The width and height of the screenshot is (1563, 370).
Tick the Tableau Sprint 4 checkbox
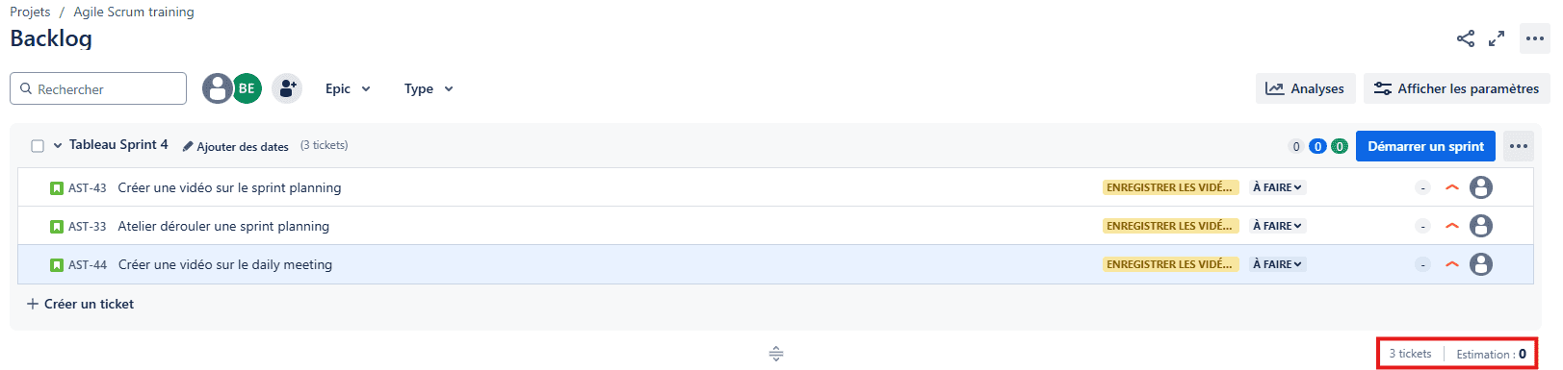[38, 146]
